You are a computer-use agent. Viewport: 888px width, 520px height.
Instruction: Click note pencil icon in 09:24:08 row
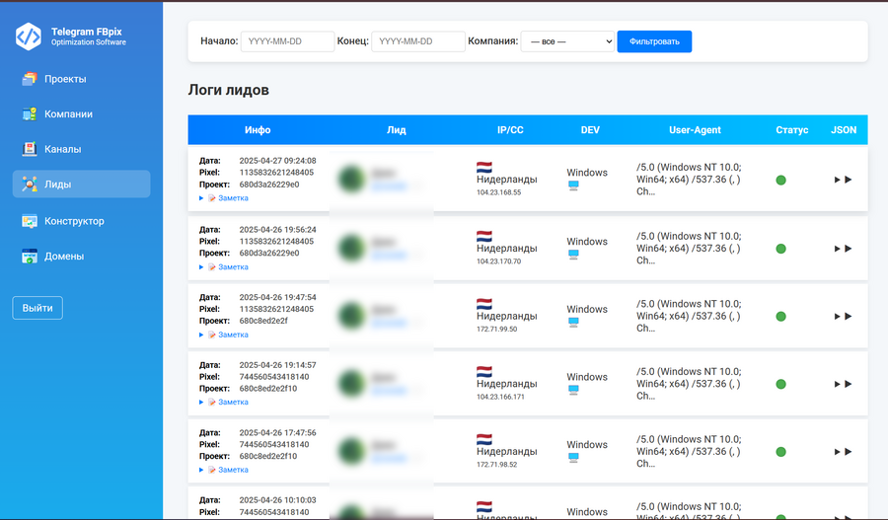(212, 198)
